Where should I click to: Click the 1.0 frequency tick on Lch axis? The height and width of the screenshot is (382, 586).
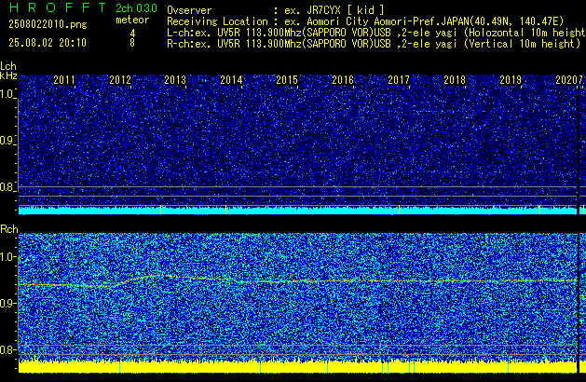7,94
